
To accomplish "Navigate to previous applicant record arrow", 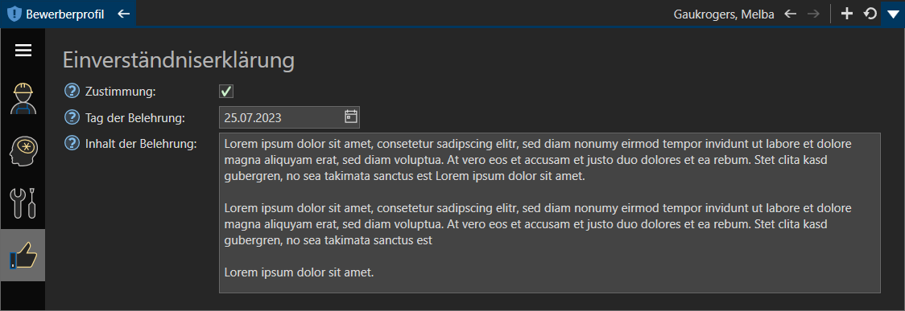I will pos(791,14).
